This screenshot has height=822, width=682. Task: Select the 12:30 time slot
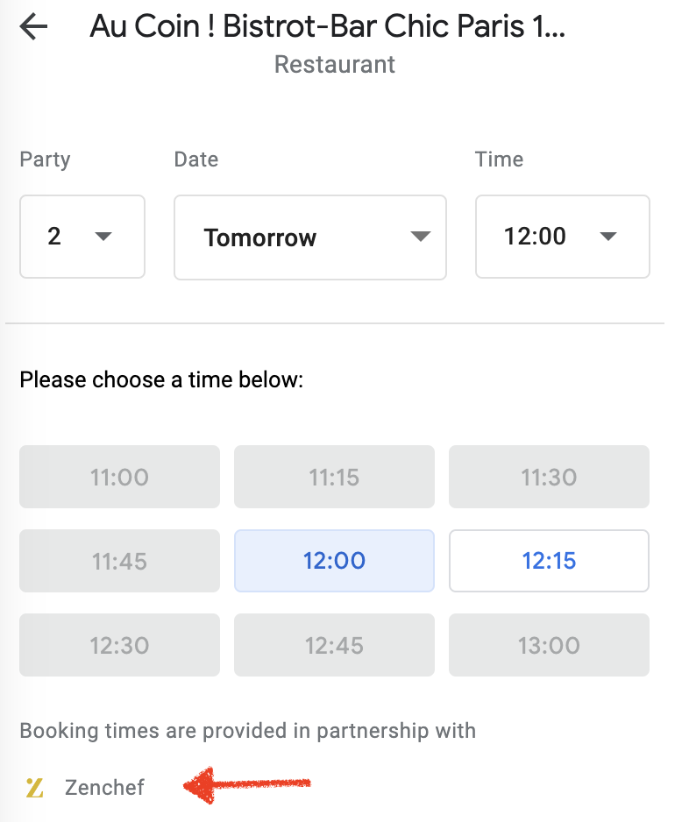click(x=119, y=645)
